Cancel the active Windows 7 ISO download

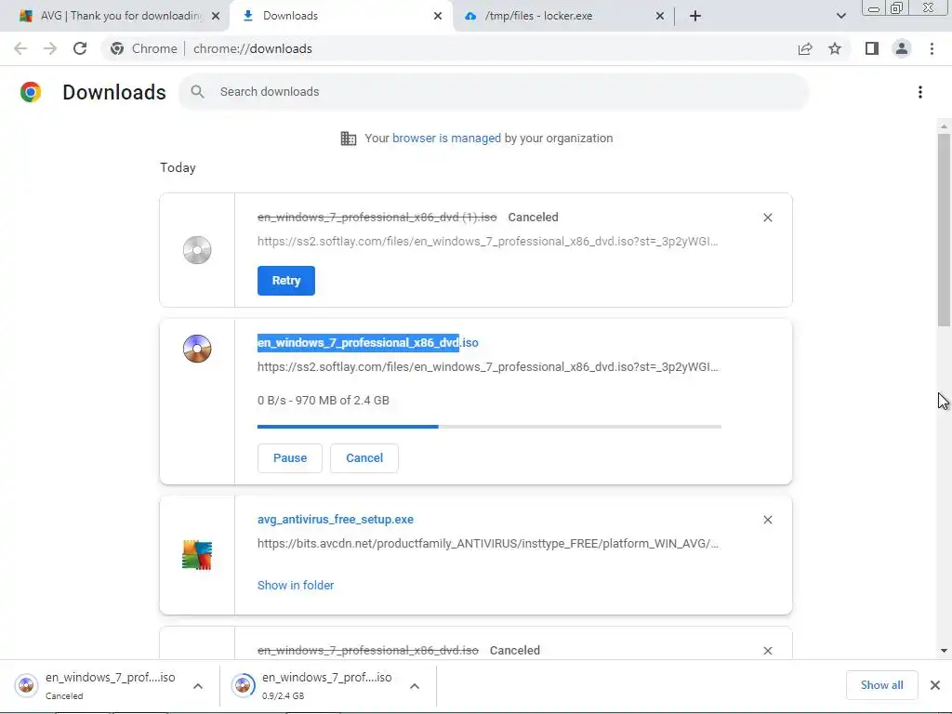[364, 457]
